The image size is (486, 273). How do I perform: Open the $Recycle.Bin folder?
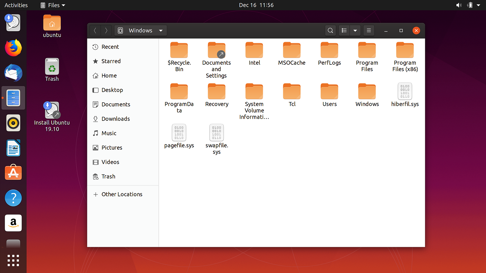tap(179, 57)
